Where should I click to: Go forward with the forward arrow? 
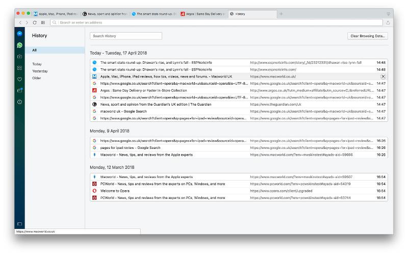[27, 22]
